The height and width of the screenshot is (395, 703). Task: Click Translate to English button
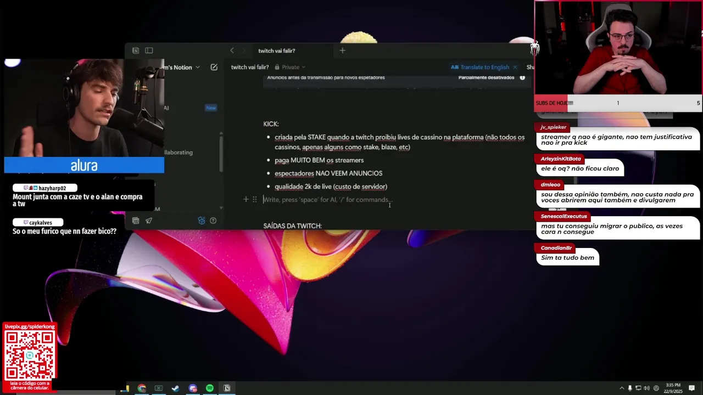point(480,67)
